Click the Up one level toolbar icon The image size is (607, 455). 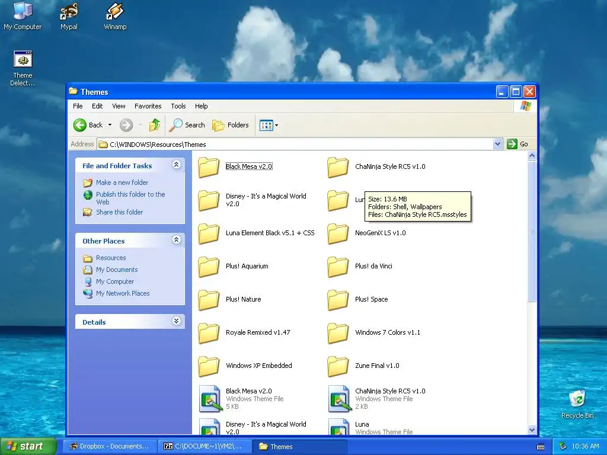[155, 125]
